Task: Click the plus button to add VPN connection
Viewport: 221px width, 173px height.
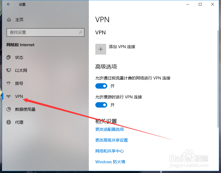Action: coord(101,49)
